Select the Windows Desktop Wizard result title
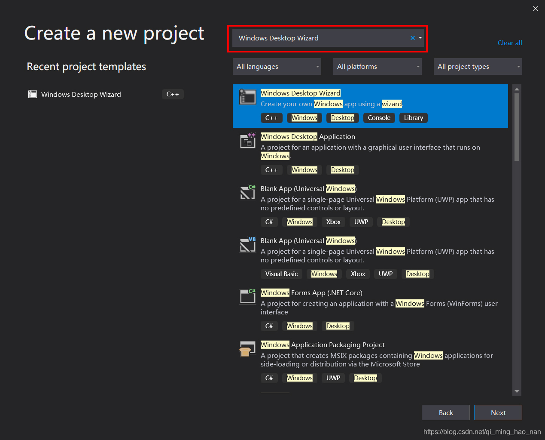Viewport: 545px width, 440px height. click(x=301, y=93)
